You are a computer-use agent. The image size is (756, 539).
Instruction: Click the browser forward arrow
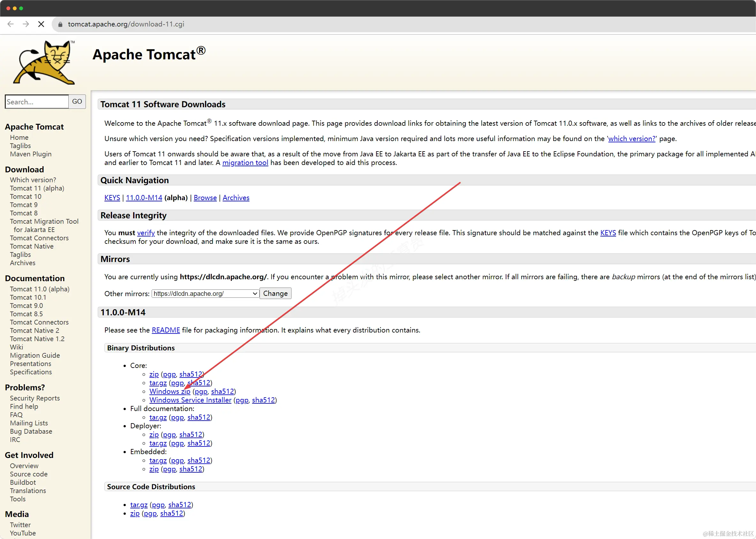tap(26, 24)
